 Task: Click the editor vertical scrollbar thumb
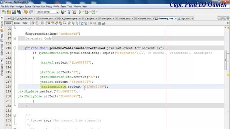point(226,60)
